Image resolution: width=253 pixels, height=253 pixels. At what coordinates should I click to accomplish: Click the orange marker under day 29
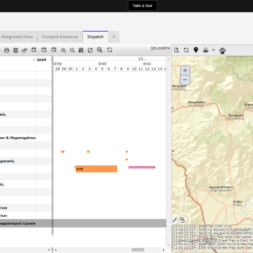tap(63, 152)
